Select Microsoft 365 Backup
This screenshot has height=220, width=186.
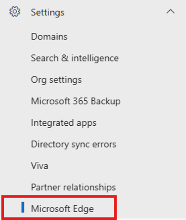click(76, 101)
